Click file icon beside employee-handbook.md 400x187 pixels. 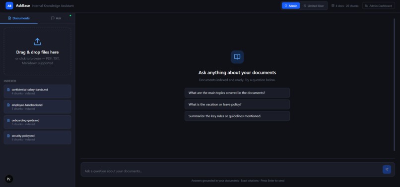[x=8, y=105]
